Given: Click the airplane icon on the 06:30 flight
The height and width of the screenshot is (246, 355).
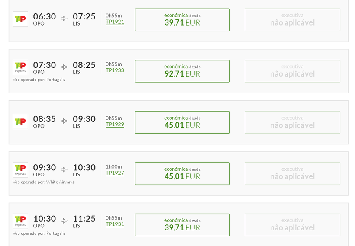Looking at the screenshot, I should coord(65,19).
